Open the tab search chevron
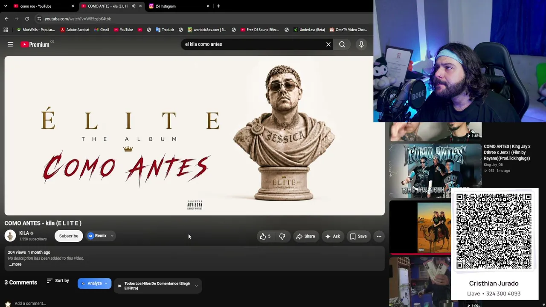The height and width of the screenshot is (307, 546). coord(6,6)
